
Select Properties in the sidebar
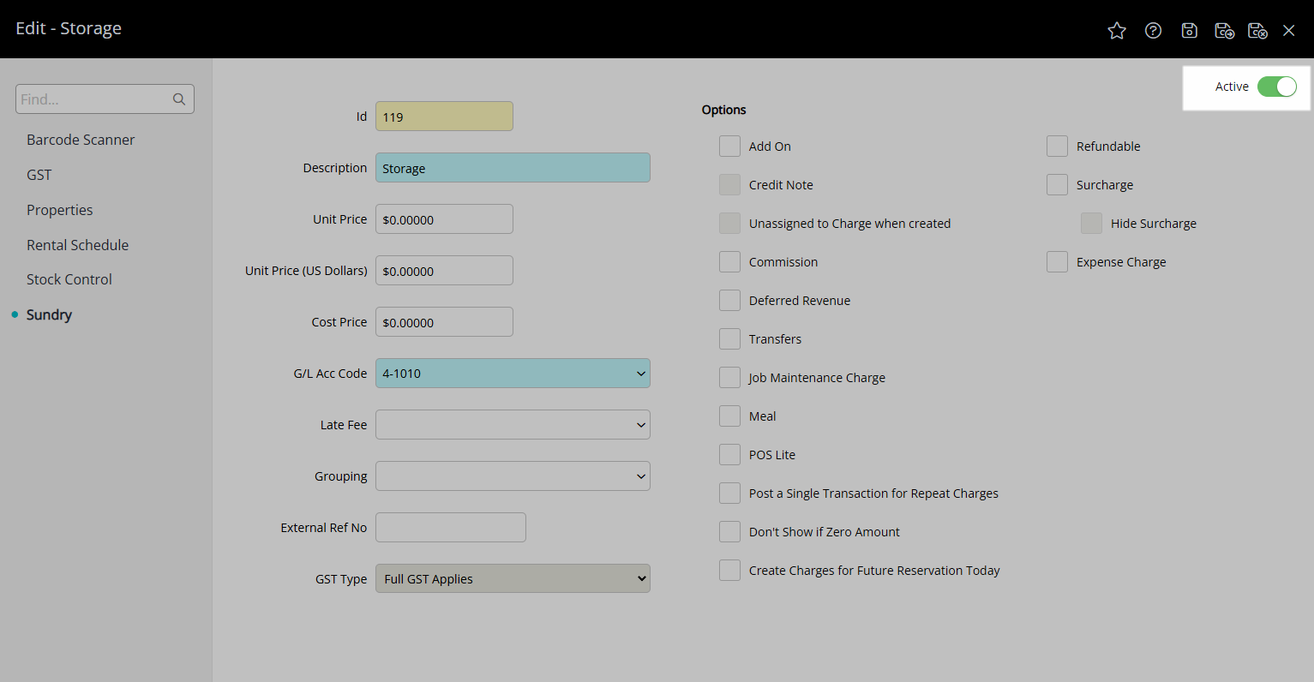coord(60,210)
